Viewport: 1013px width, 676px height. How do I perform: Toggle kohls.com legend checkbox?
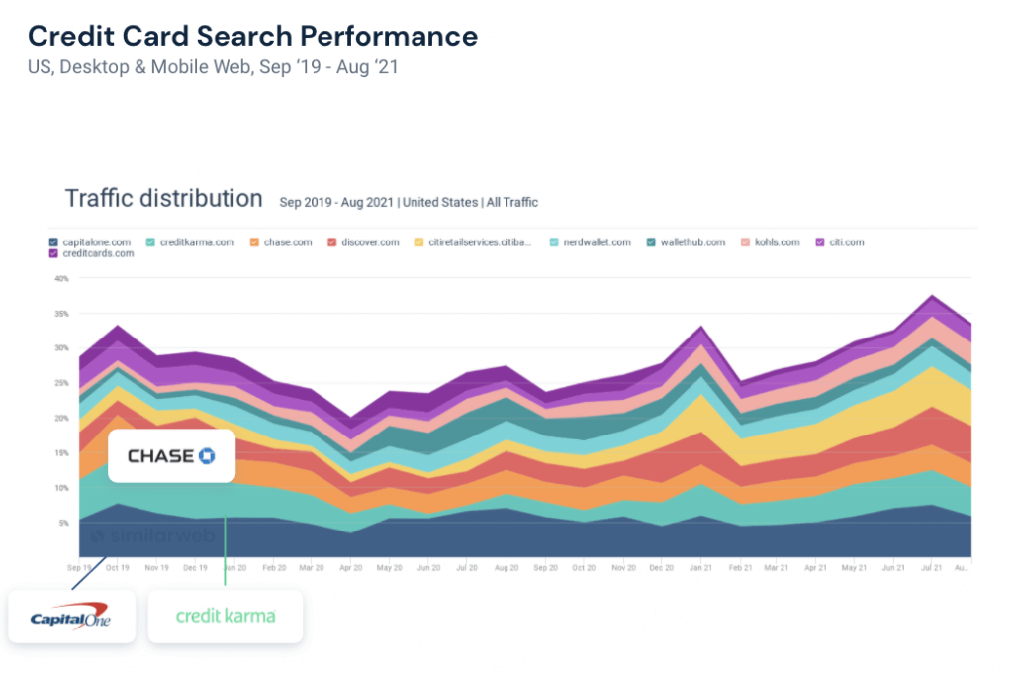744,242
